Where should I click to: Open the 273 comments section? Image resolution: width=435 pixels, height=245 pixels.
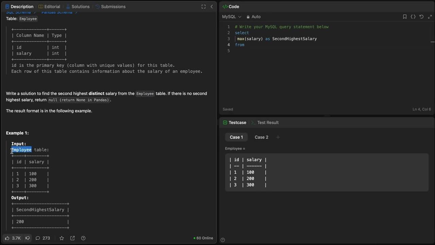pos(43,238)
